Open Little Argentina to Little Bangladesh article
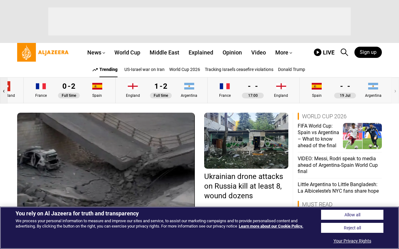 click(338, 188)
